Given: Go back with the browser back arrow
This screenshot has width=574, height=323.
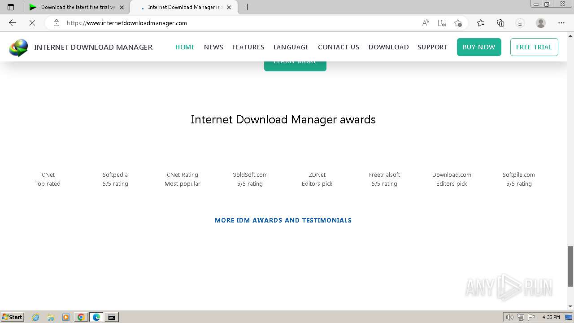Looking at the screenshot, I should [13, 23].
